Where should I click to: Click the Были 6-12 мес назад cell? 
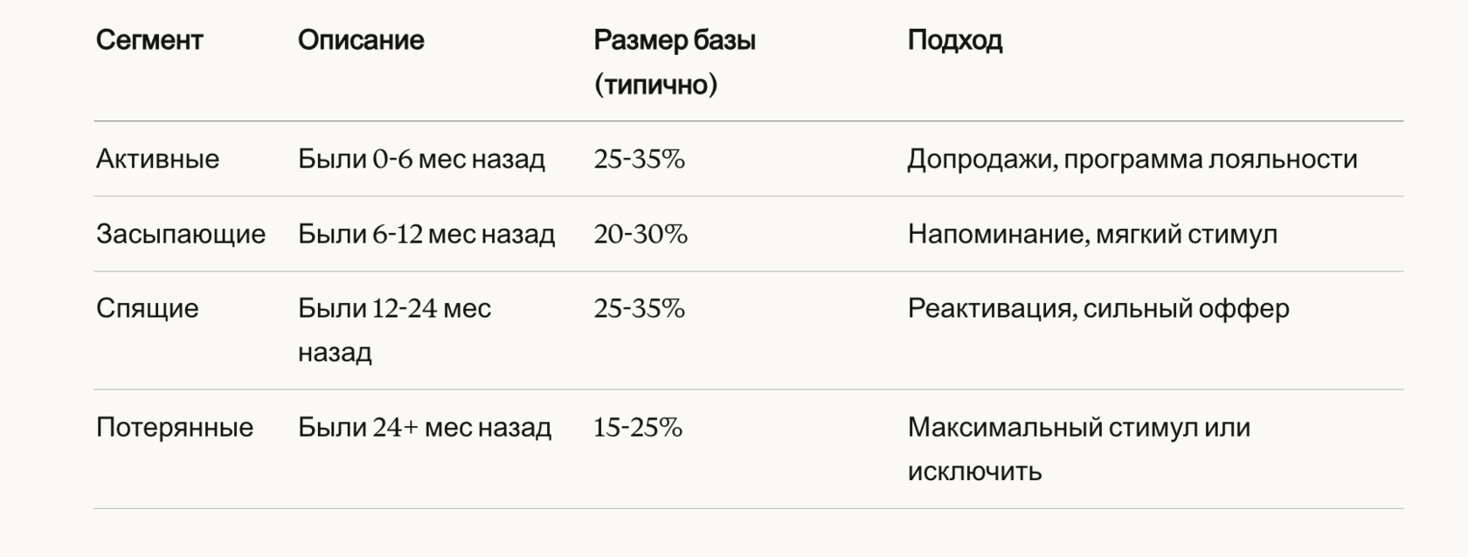click(x=426, y=234)
